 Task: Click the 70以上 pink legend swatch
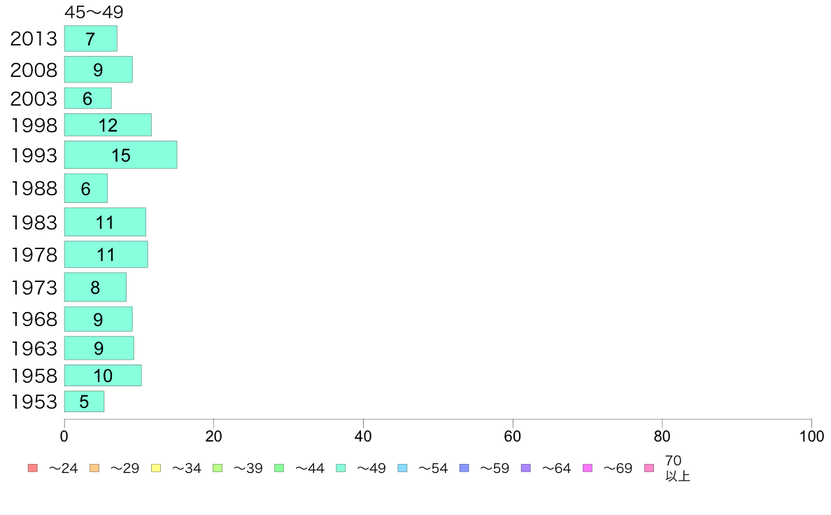click(x=649, y=468)
